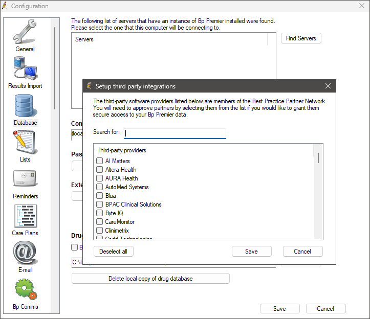370x319 pixels.
Task: Save the third party integrations
Action: point(252,252)
